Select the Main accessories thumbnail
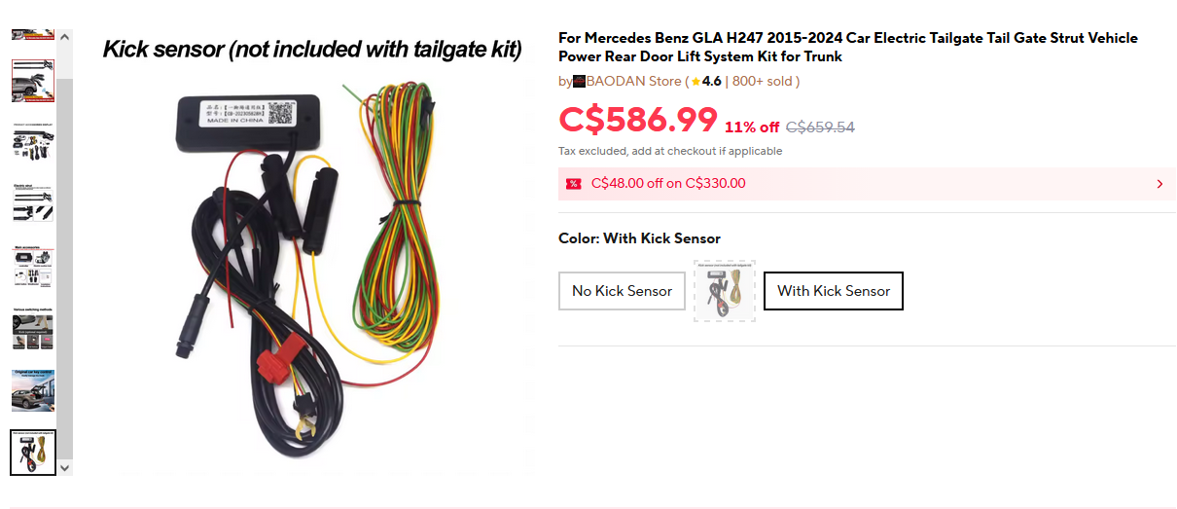This screenshot has width=1177, height=509. tap(33, 266)
